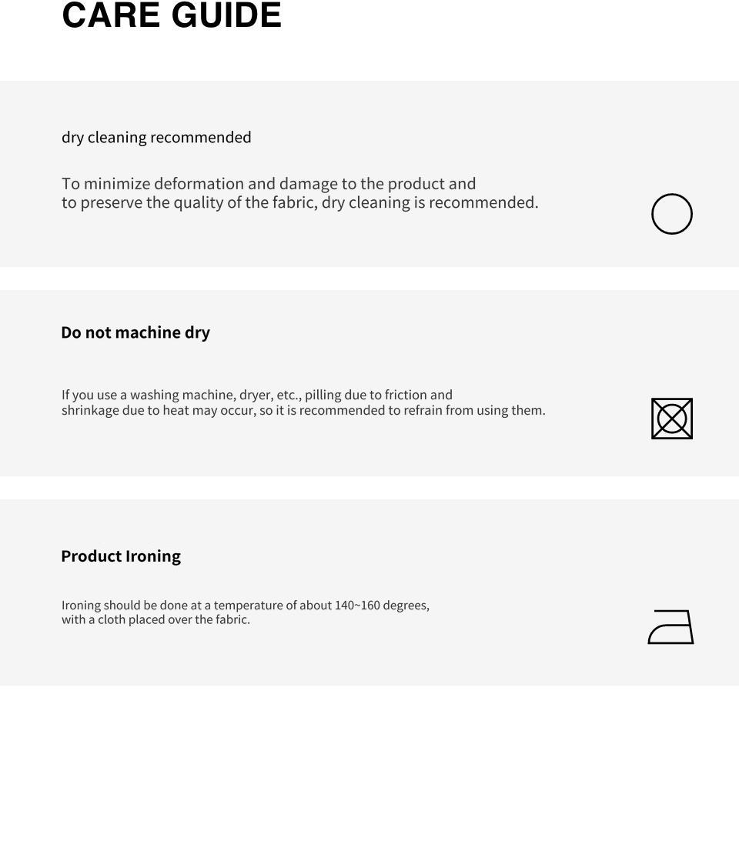
Task: Click the iron symbol icon
Action: (x=671, y=627)
